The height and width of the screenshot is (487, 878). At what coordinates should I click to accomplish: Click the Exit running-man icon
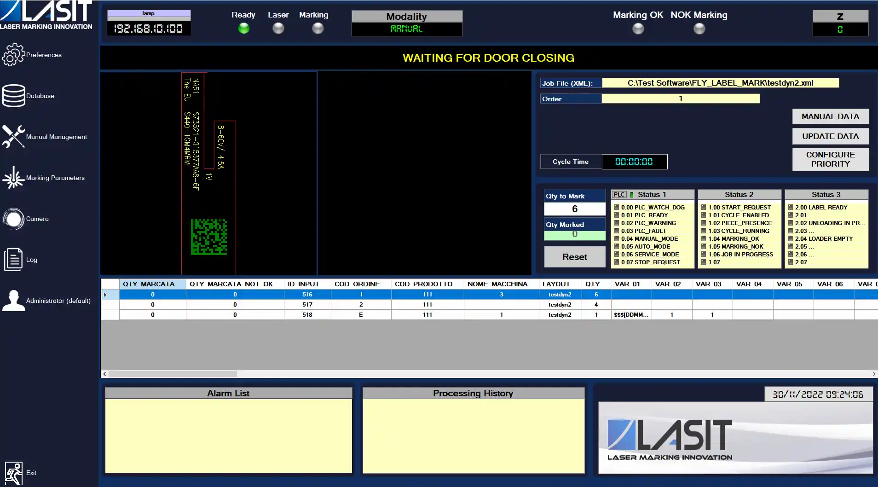(13, 473)
